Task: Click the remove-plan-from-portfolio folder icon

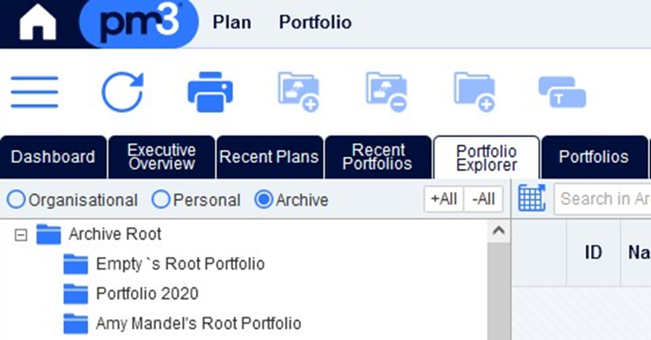Action: click(x=387, y=92)
